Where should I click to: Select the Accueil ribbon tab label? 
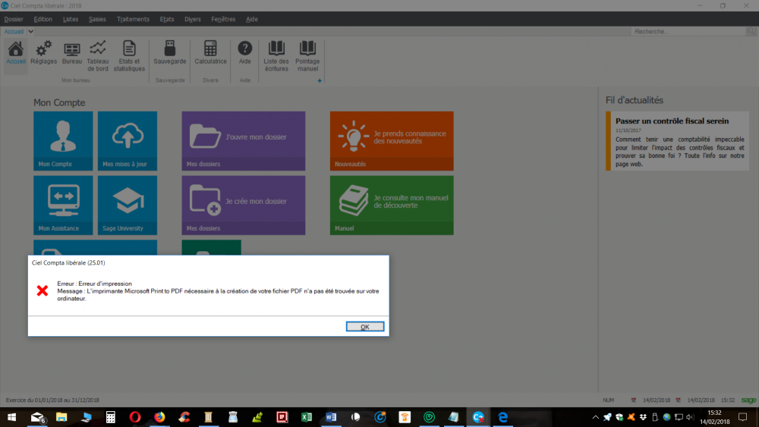pos(14,31)
